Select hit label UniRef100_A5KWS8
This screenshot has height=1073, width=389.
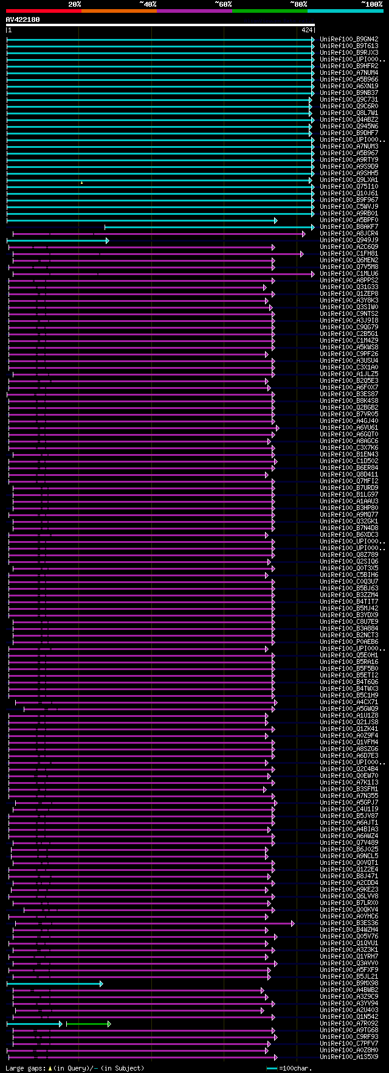tap(349, 348)
